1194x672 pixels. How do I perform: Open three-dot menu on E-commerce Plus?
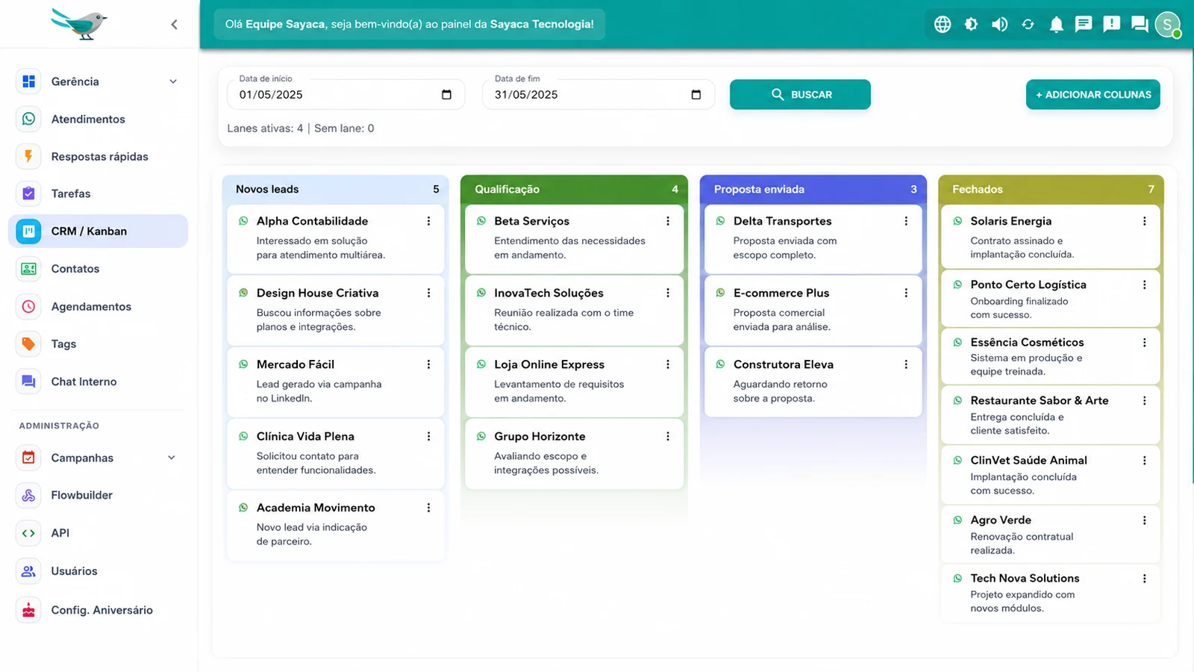[906, 293]
